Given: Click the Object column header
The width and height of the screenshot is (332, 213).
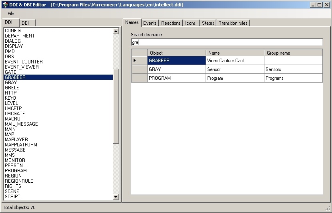Looking at the screenshot, I should coord(176,53).
